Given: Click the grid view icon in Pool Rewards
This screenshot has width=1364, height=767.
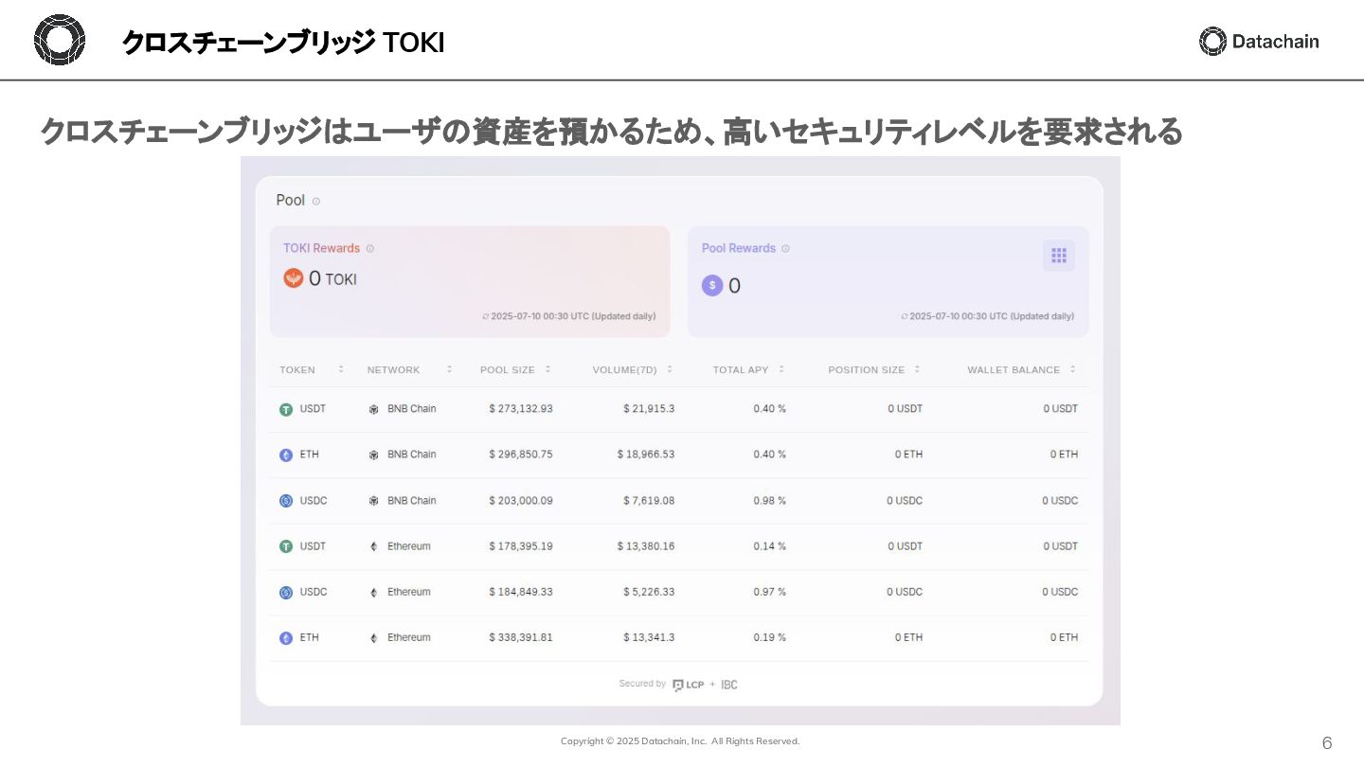Looking at the screenshot, I should (x=1059, y=256).
